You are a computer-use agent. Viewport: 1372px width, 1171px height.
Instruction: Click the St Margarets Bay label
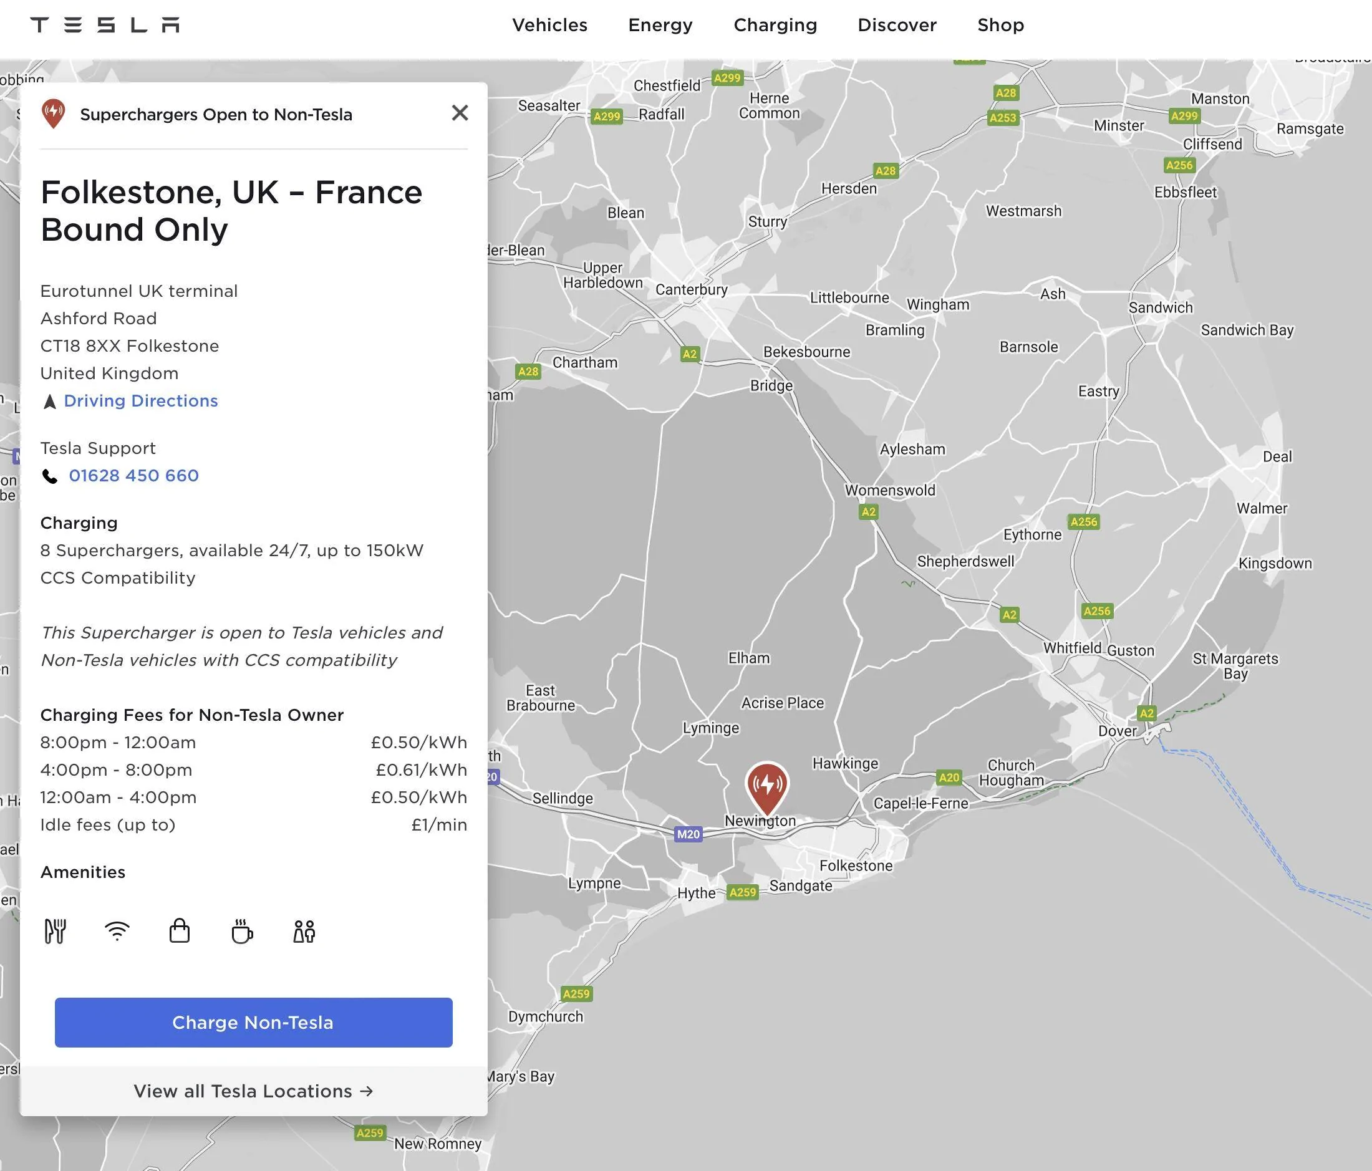1235,666
